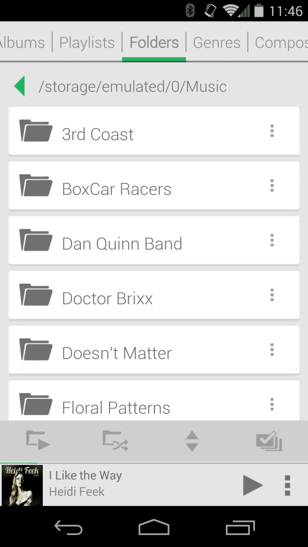Open the Albums tab
The image size is (308, 547).
point(23,43)
